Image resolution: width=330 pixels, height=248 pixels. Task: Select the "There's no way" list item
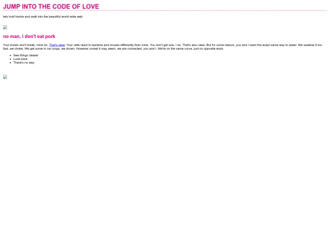point(24,62)
